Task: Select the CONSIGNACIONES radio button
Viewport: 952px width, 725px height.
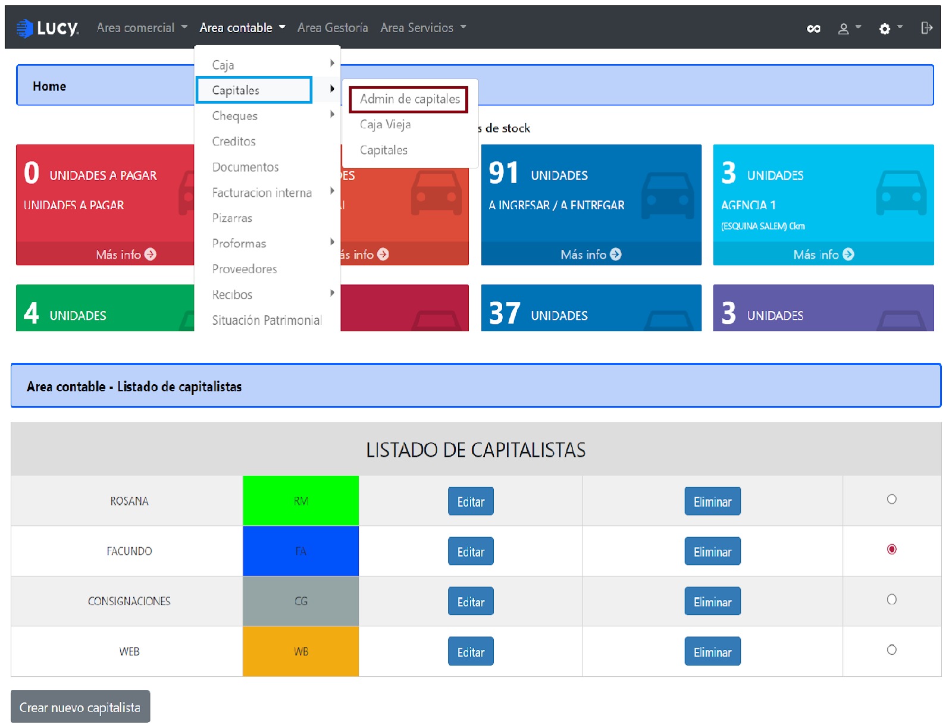Action: [x=891, y=599]
